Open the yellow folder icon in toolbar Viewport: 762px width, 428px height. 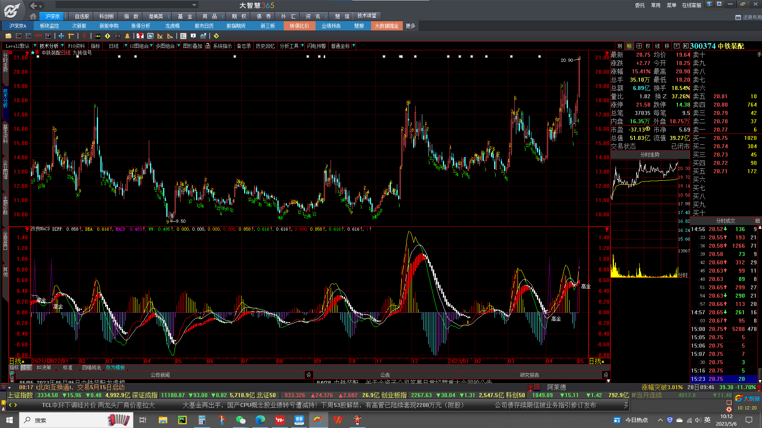8,36
